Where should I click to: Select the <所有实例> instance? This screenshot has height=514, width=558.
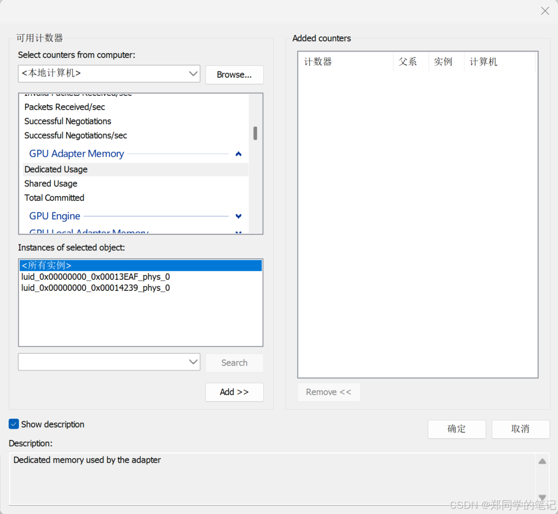[x=141, y=265]
